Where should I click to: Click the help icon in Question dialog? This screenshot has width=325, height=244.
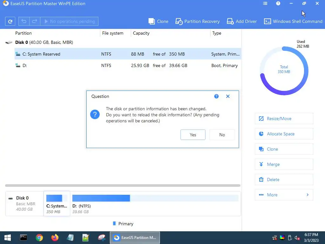(216, 96)
